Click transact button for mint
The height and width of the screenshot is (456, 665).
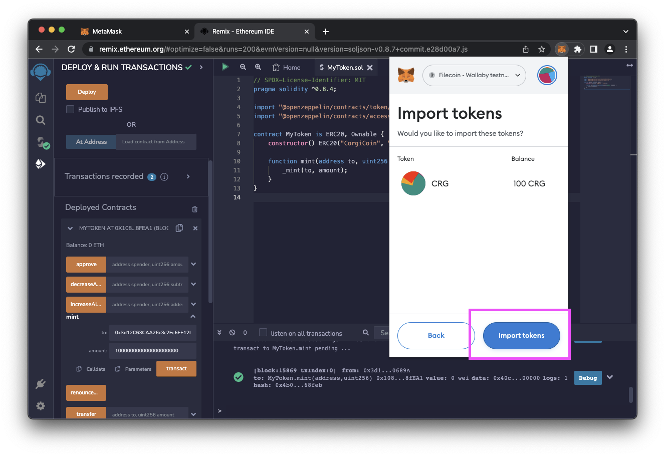tap(176, 368)
